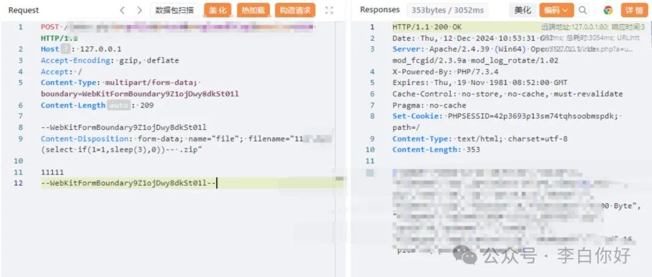Open the 编码 dropdown
Screen dimensions: 652x277
[x=557, y=10]
